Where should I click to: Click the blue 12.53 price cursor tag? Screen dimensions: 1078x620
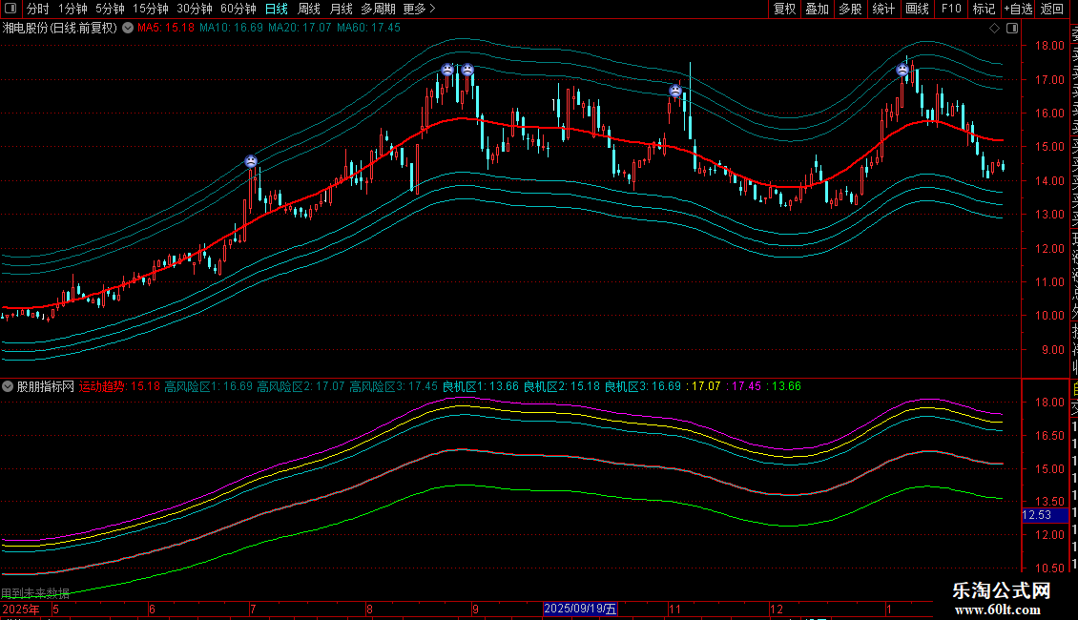pyautogui.click(x=1045, y=515)
